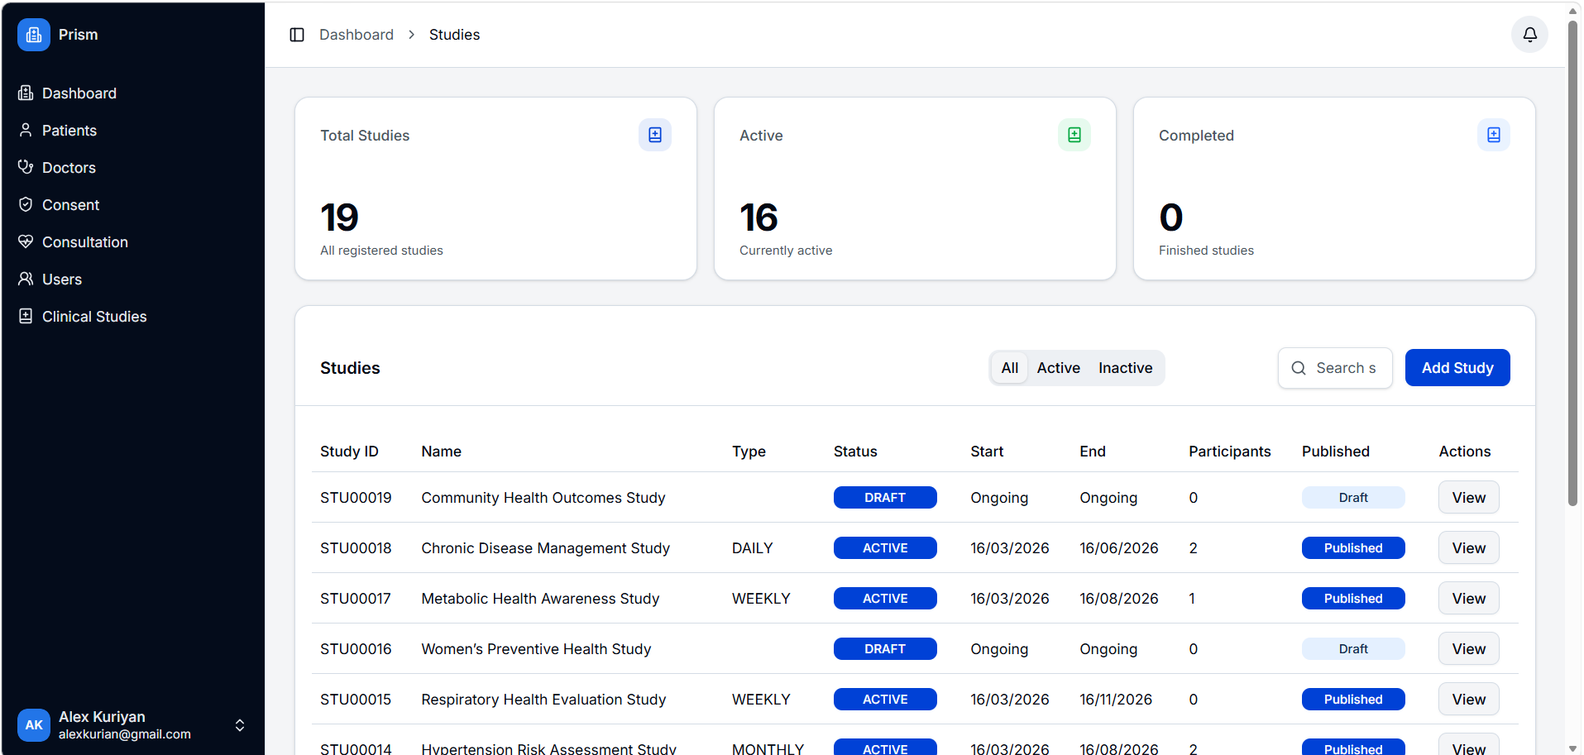Filter studies by Inactive
This screenshot has height=755, width=1584.
coord(1125,367)
